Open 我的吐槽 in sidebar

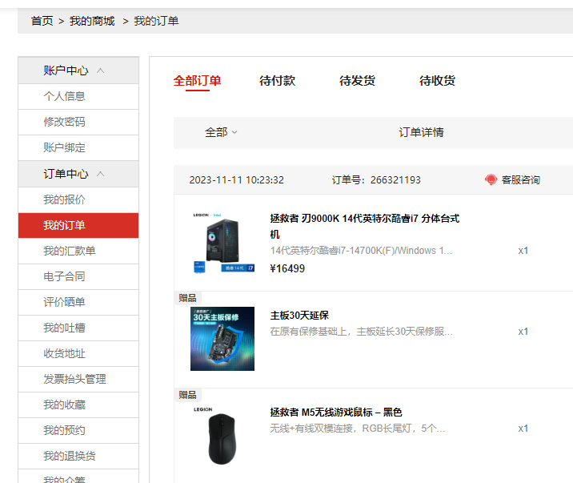pyautogui.click(x=78, y=328)
